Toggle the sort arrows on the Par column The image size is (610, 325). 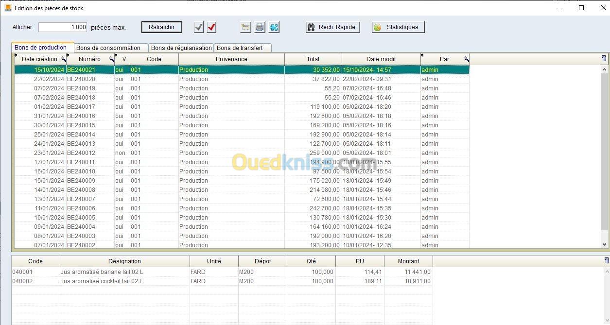(422, 56)
